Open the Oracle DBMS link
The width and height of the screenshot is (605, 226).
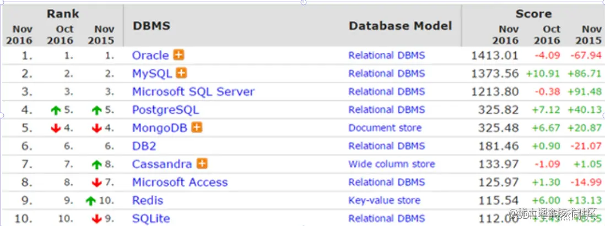coord(150,56)
